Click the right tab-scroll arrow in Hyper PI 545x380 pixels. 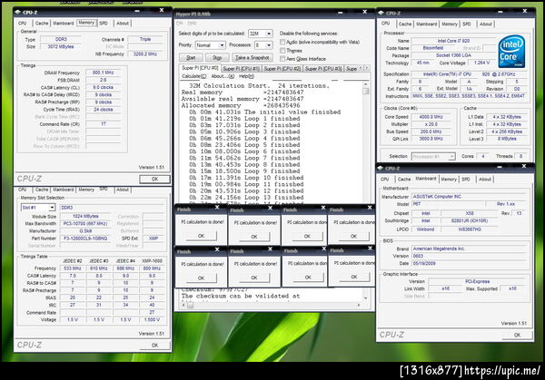tap(366, 68)
